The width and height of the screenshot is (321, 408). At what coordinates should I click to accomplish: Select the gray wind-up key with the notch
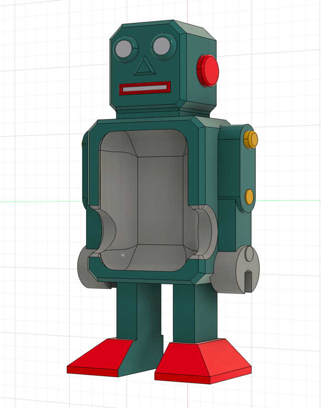(x=236, y=269)
